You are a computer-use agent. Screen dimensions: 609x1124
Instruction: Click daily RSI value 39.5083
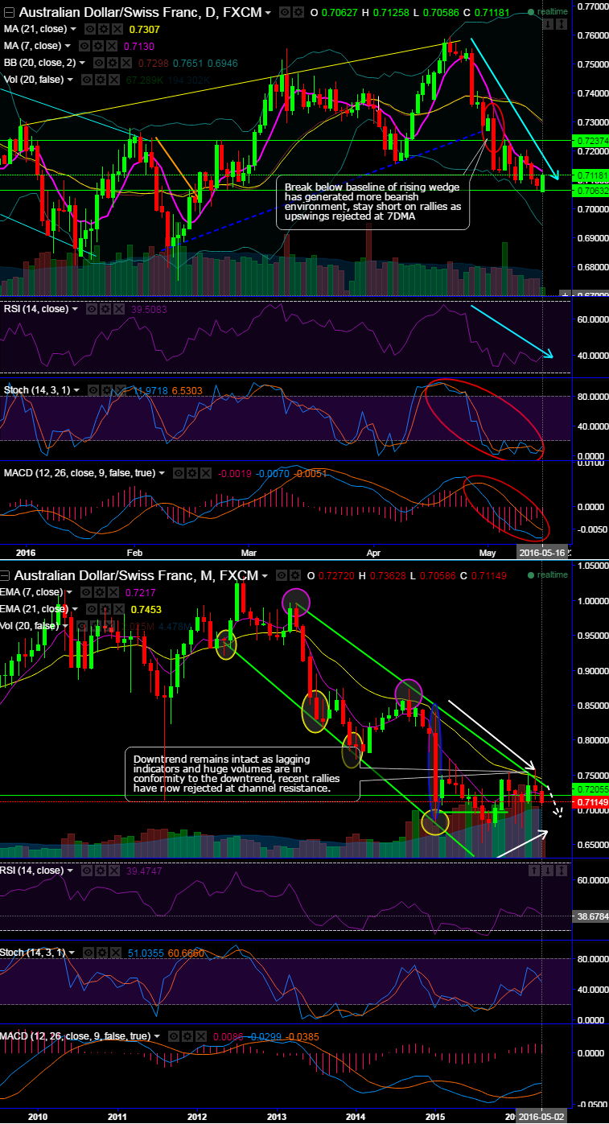(148, 309)
